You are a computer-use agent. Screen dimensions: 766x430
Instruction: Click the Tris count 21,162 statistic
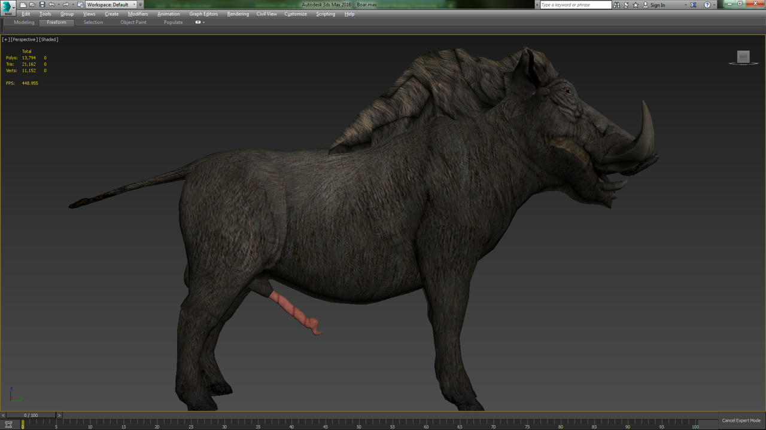[29, 64]
